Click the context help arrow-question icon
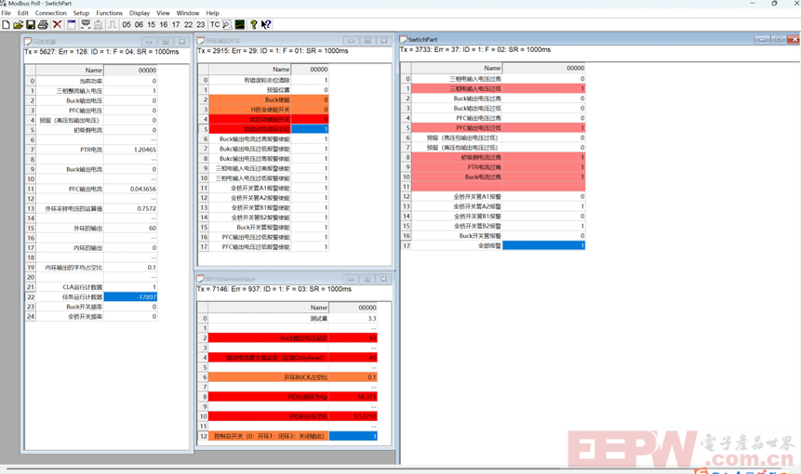Image resolution: width=801 pixels, height=474 pixels. coord(266,24)
